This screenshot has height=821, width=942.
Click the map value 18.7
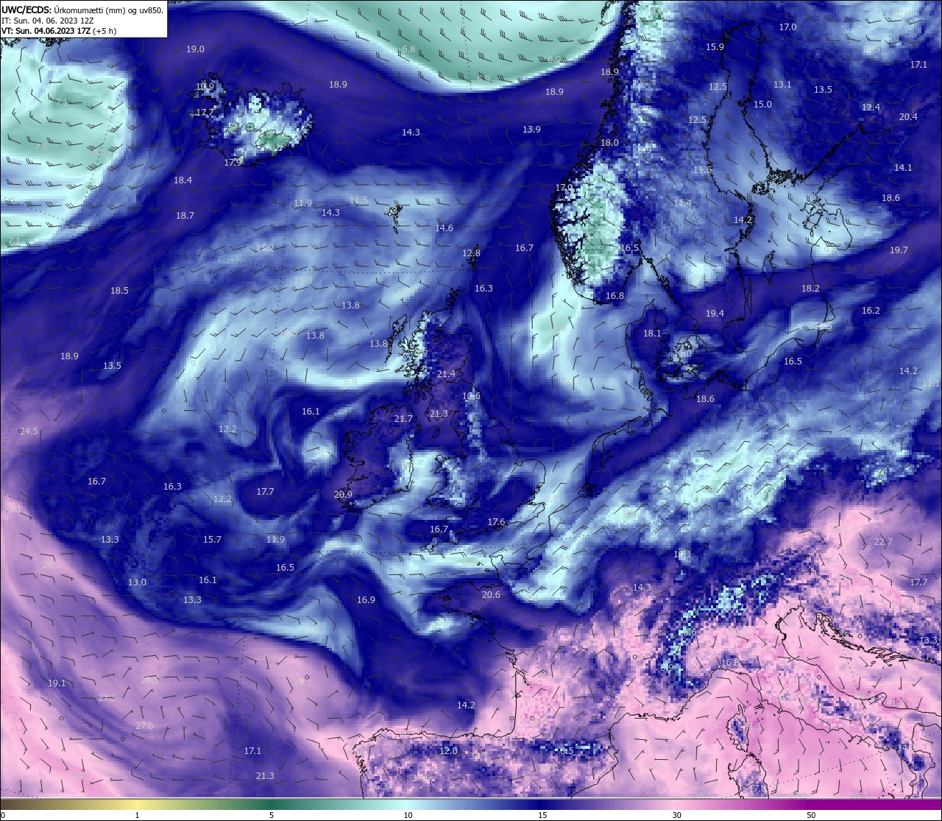click(x=185, y=216)
